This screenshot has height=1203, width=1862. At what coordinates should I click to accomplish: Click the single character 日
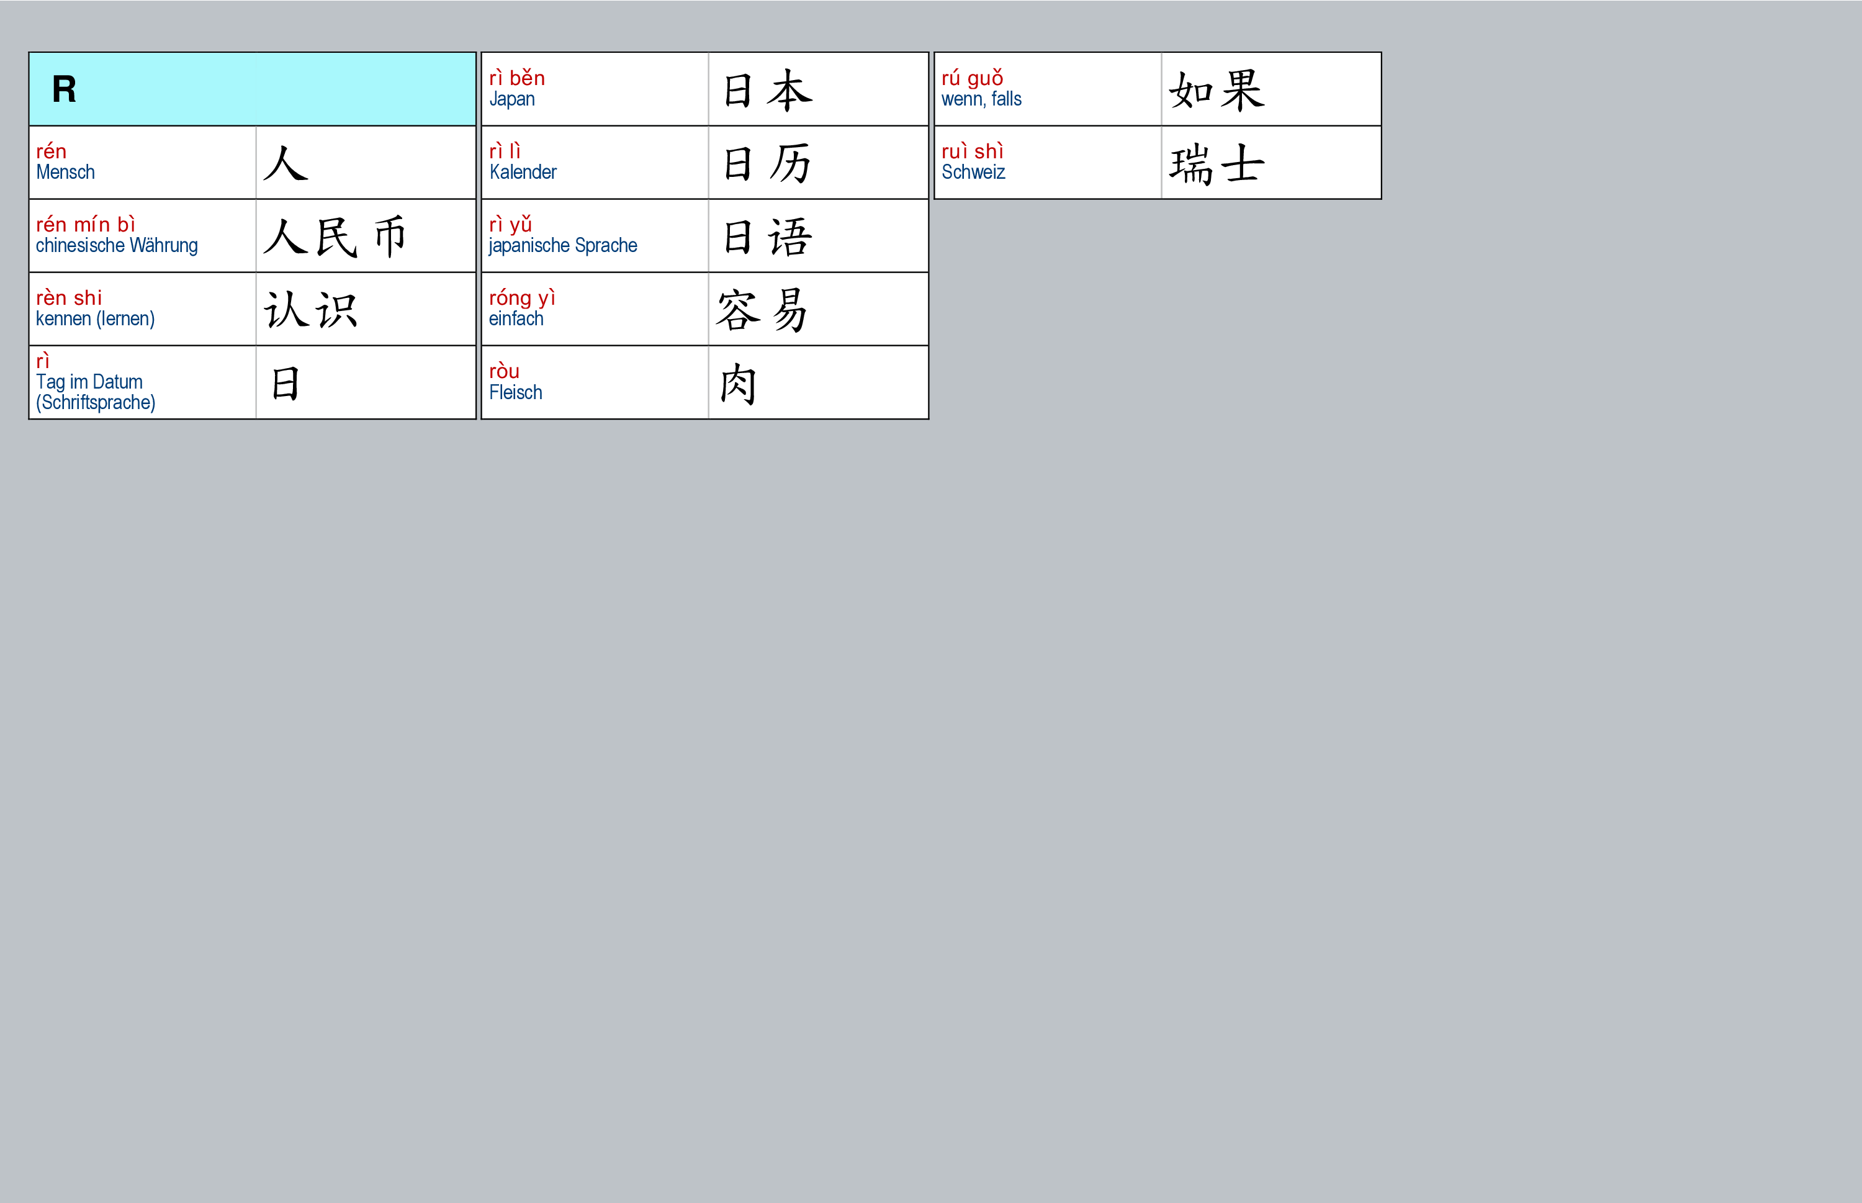[x=286, y=384]
